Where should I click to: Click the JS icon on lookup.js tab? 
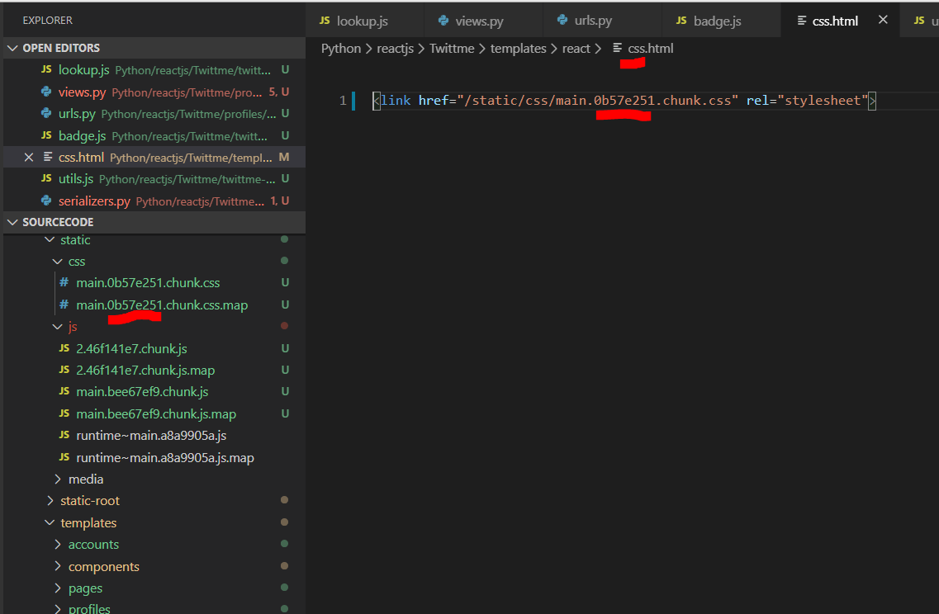(x=325, y=21)
